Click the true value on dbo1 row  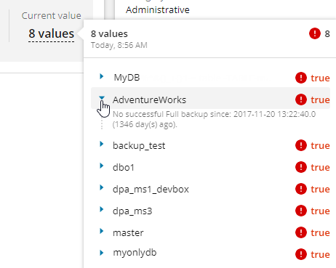[x=320, y=167]
